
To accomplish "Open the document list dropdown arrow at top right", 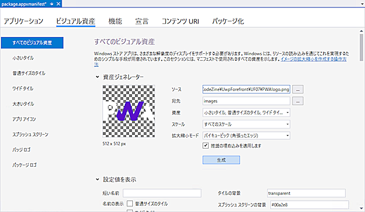I will [362, 4].
